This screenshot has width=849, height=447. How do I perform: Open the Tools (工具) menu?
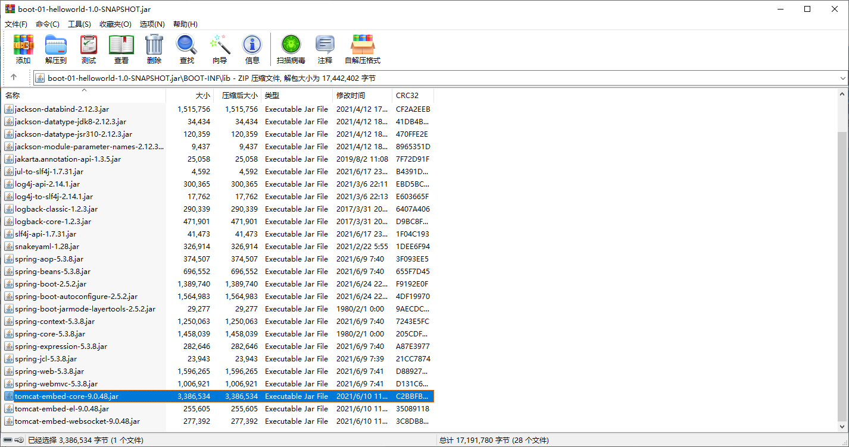[x=79, y=24]
